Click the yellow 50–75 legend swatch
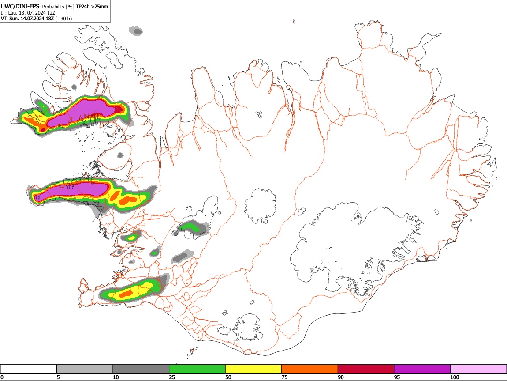507x381 pixels. [253, 370]
